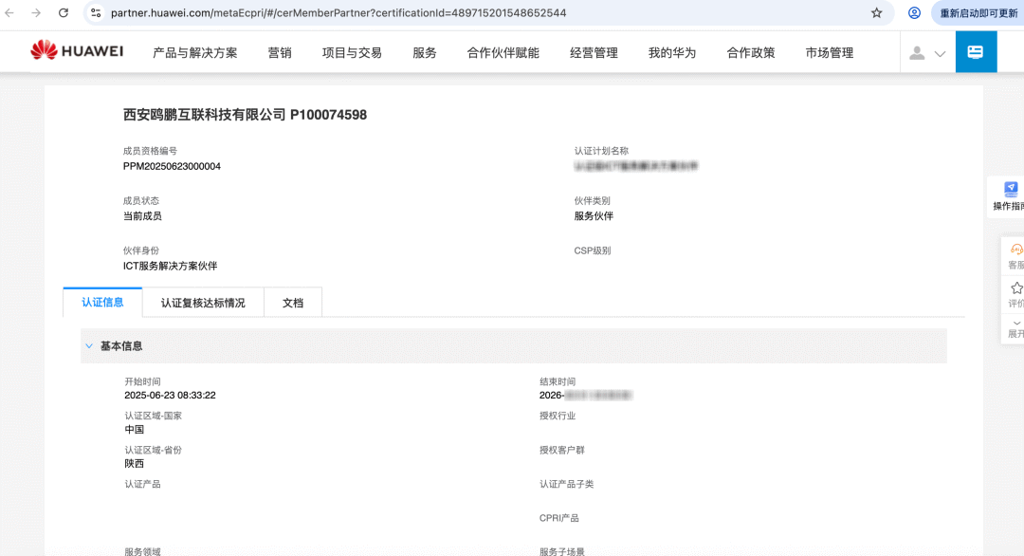Click the 认证区域-国家 label
This screenshot has width=1024, height=556.
pos(153,416)
